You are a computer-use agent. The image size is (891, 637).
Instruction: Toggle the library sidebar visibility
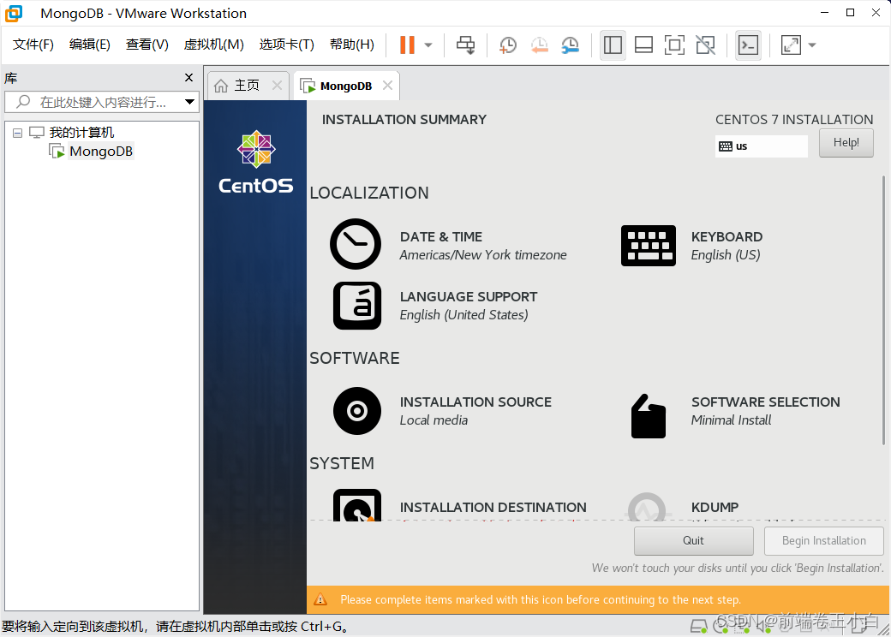[613, 45]
